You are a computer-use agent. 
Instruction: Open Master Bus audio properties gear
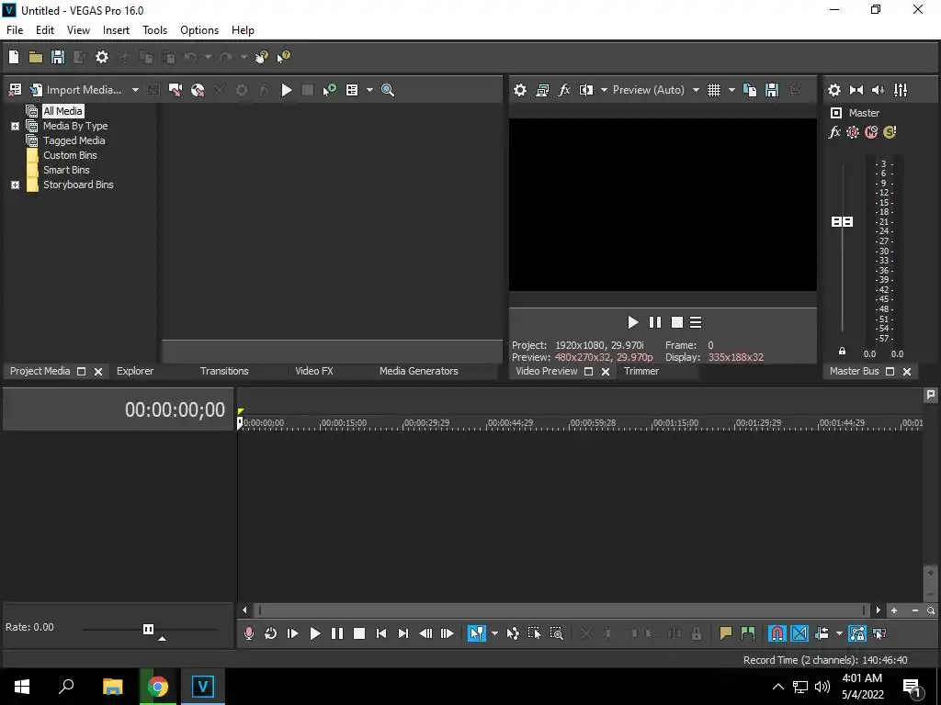(x=834, y=90)
